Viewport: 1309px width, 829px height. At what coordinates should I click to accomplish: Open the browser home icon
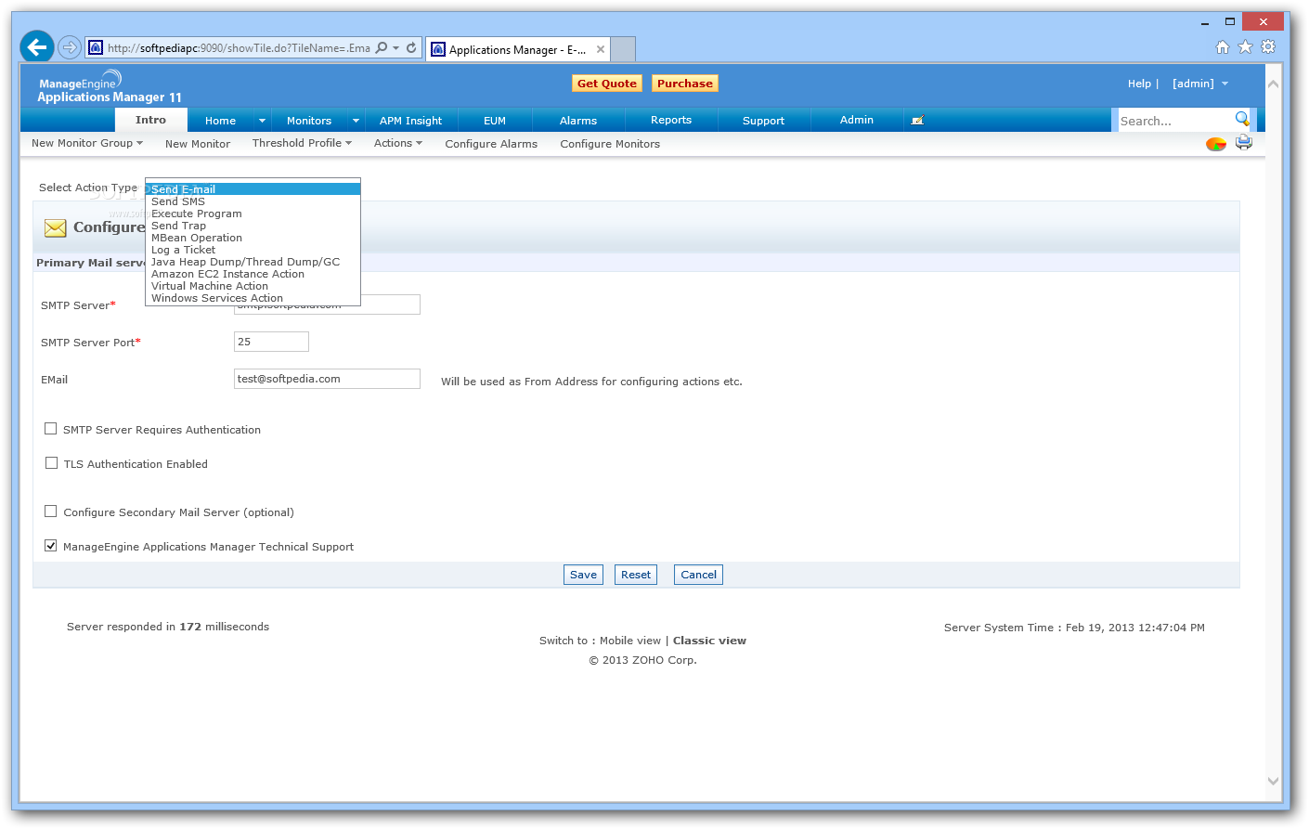tap(1223, 47)
